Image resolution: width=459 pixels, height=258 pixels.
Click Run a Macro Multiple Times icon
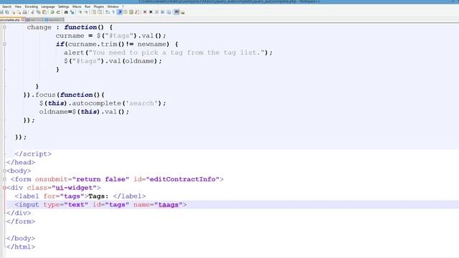coord(162,12)
